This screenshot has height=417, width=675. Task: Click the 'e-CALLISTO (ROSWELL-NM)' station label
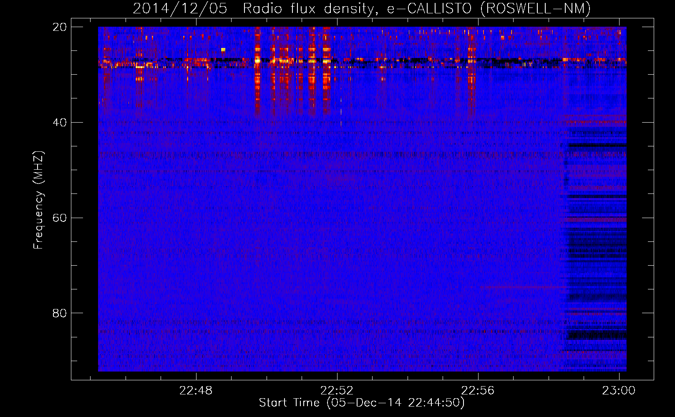489,9
